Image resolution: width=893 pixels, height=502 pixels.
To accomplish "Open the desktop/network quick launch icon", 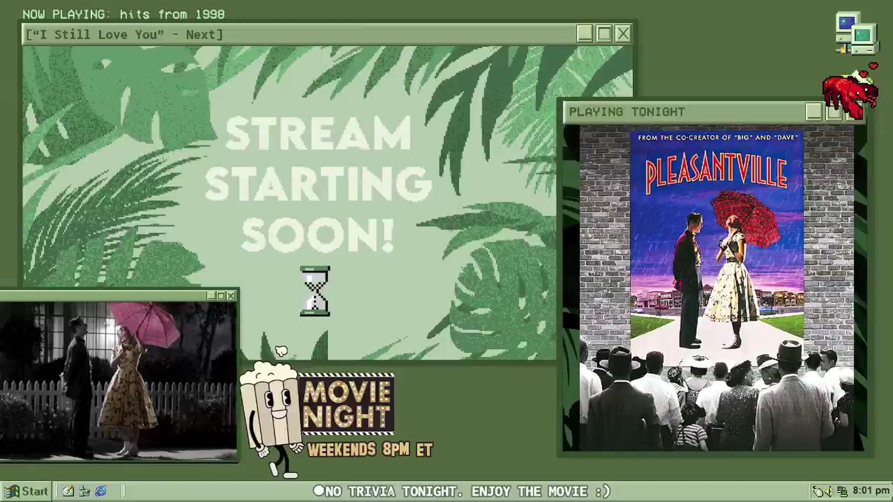I will tap(85, 491).
